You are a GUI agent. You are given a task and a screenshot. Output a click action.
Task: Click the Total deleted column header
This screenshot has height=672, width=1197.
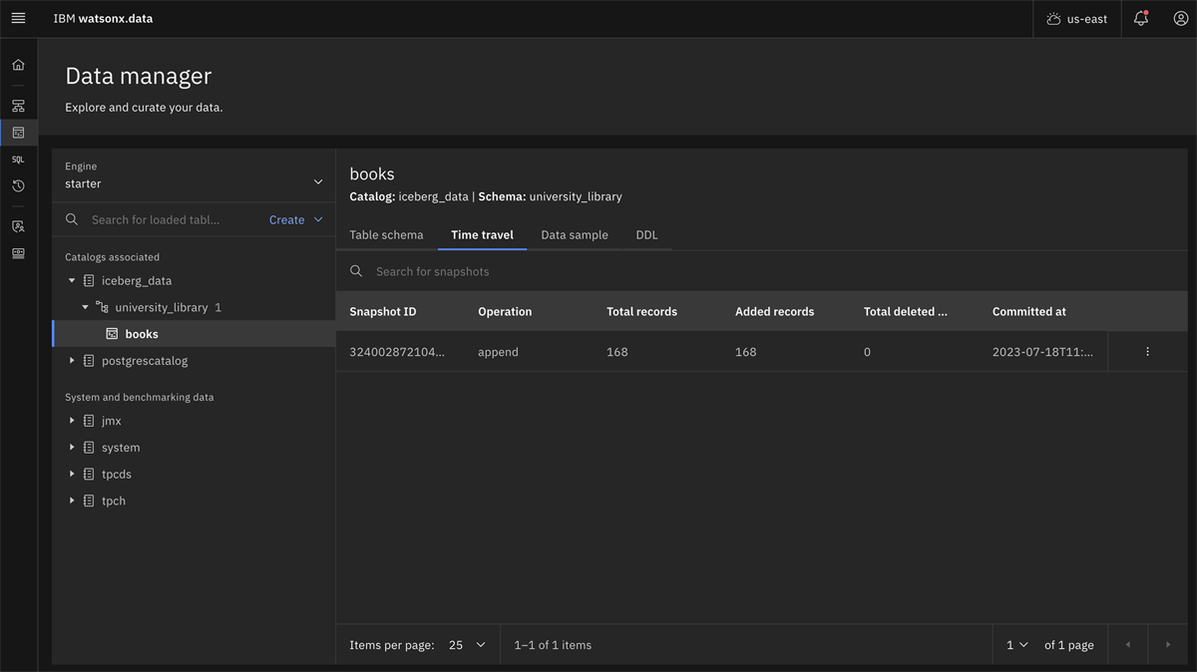tap(906, 312)
